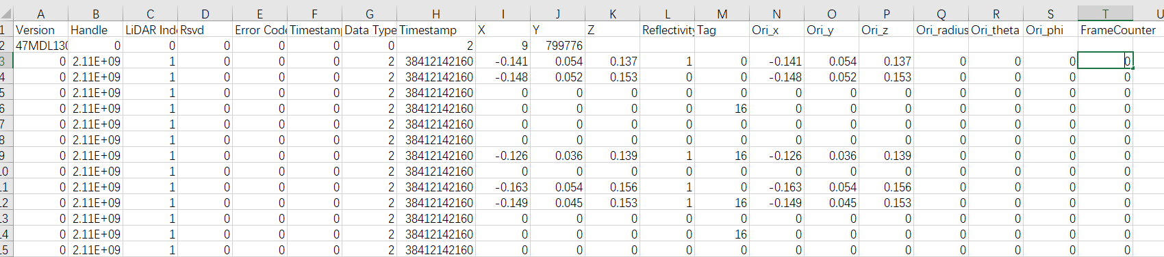Select column N header
This screenshot has width=1164, height=257.
tap(777, 14)
